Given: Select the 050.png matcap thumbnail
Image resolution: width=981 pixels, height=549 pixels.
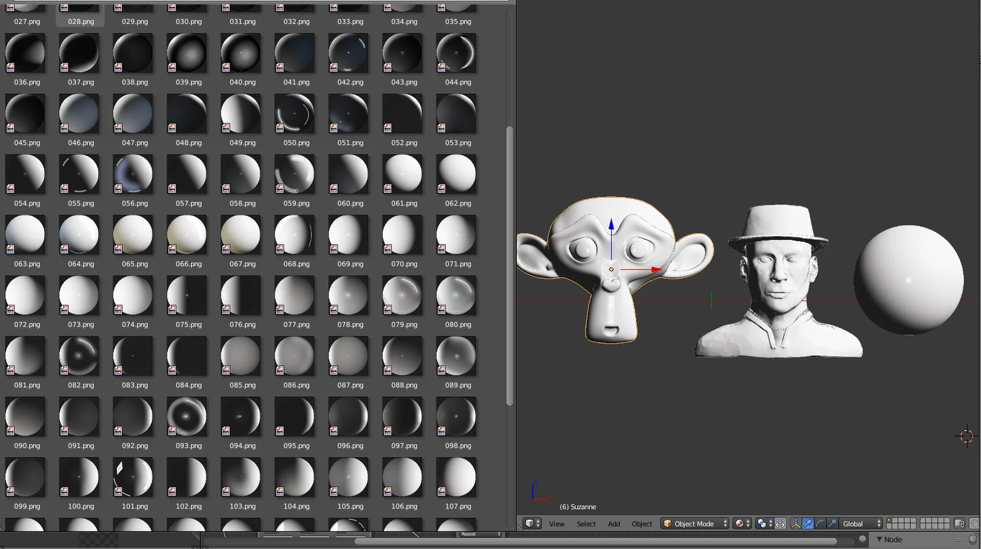Looking at the screenshot, I should [295, 113].
